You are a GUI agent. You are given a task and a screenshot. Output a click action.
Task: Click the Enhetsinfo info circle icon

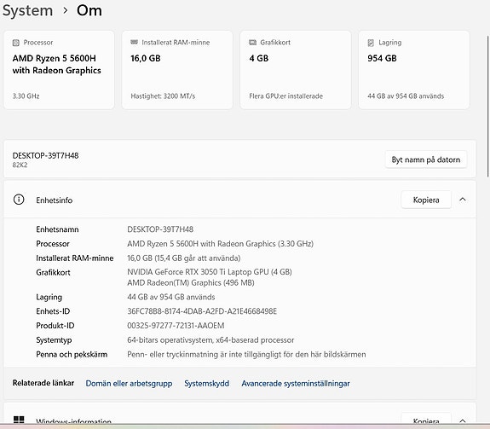point(19,200)
